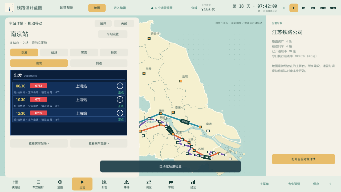This screenshot has width=341, height=192.
Task: Show 出发 departures board
Action: coord(39,63)
